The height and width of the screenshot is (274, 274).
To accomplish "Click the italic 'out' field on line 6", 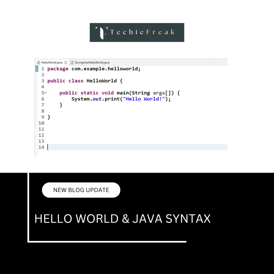I will coord(97,99).
